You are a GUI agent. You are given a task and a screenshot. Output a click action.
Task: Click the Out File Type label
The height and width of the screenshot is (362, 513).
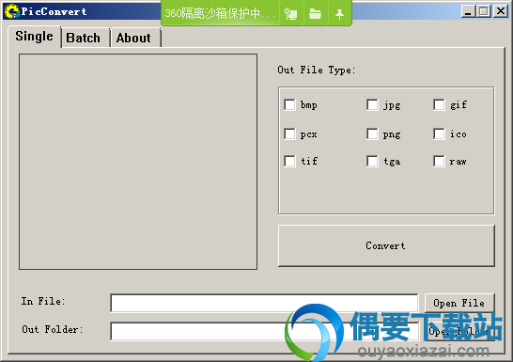(316, 70)
